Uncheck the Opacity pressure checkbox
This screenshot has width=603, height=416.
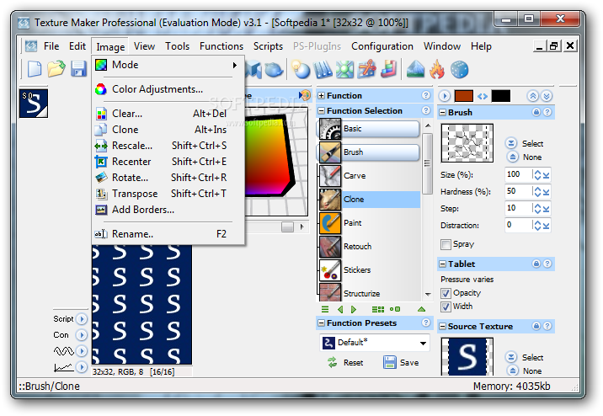pyautogui.click(x=446, y=293)
